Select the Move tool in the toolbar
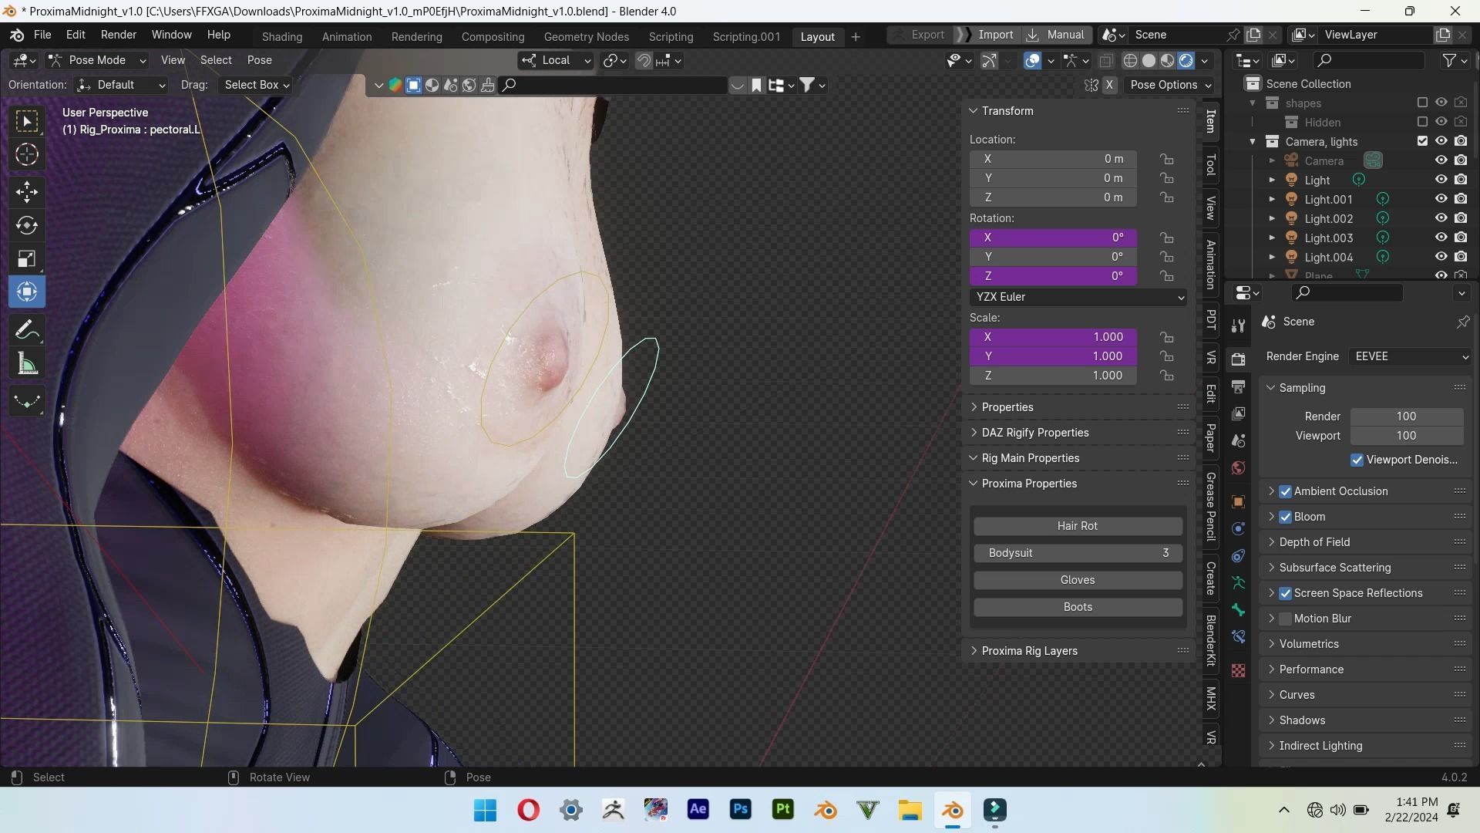This screenshot has width=1480, height=833. click(27, 191)
